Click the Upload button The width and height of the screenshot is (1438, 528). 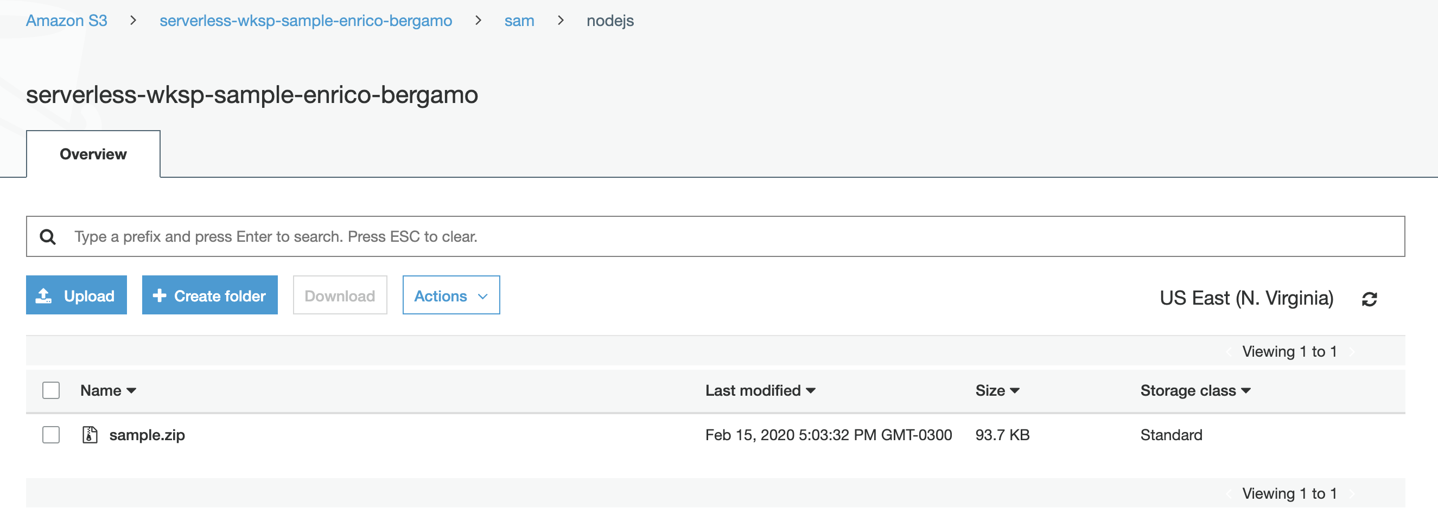pos(77,295)
